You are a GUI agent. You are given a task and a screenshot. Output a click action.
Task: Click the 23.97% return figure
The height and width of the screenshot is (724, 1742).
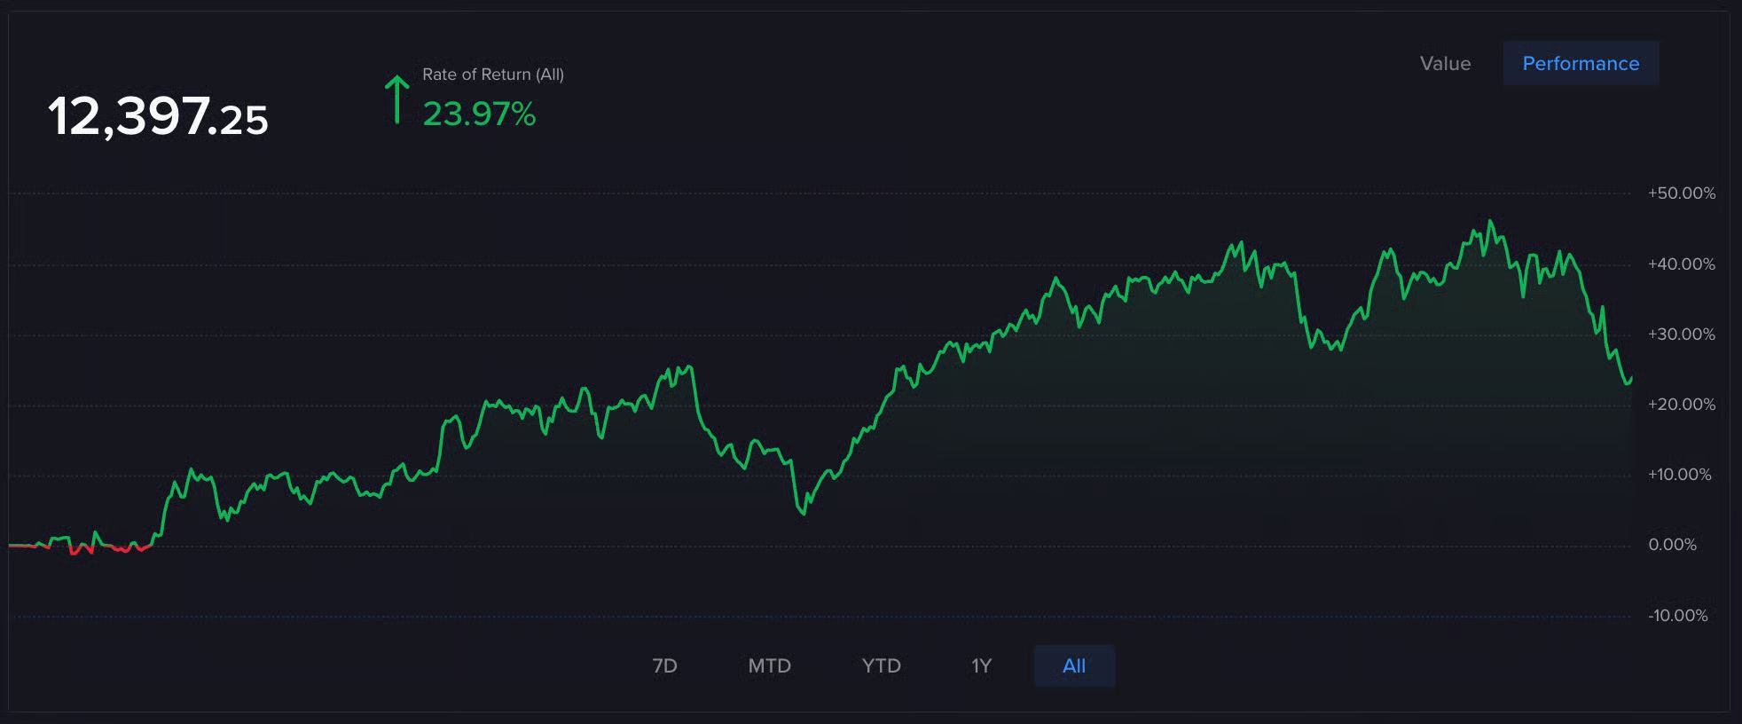(479, 114)
